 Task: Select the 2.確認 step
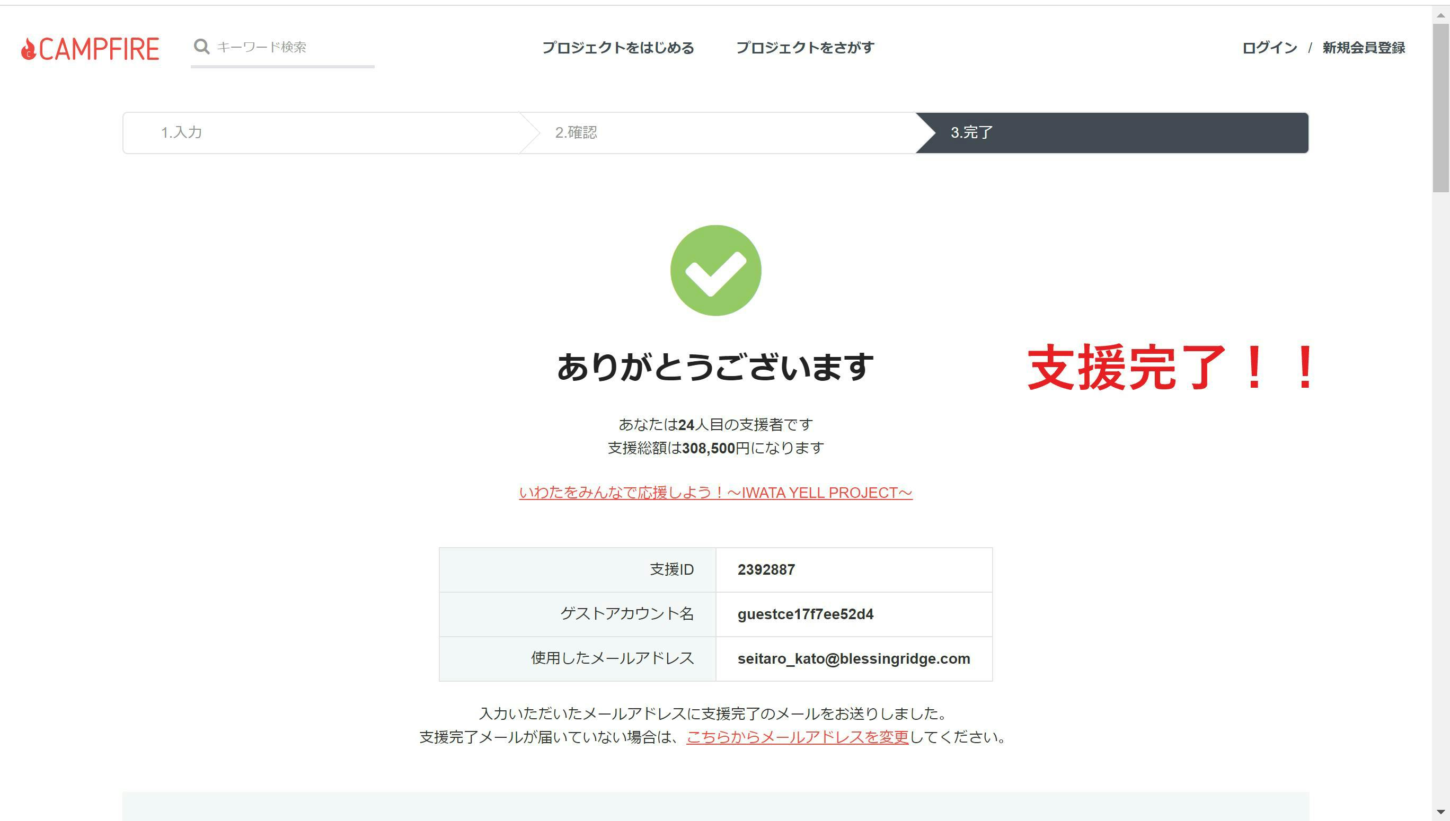576,132
